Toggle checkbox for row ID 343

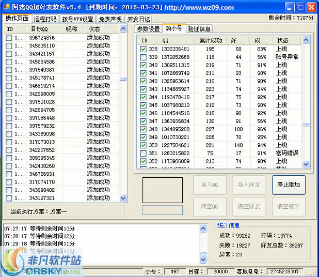tap(143, 89)
